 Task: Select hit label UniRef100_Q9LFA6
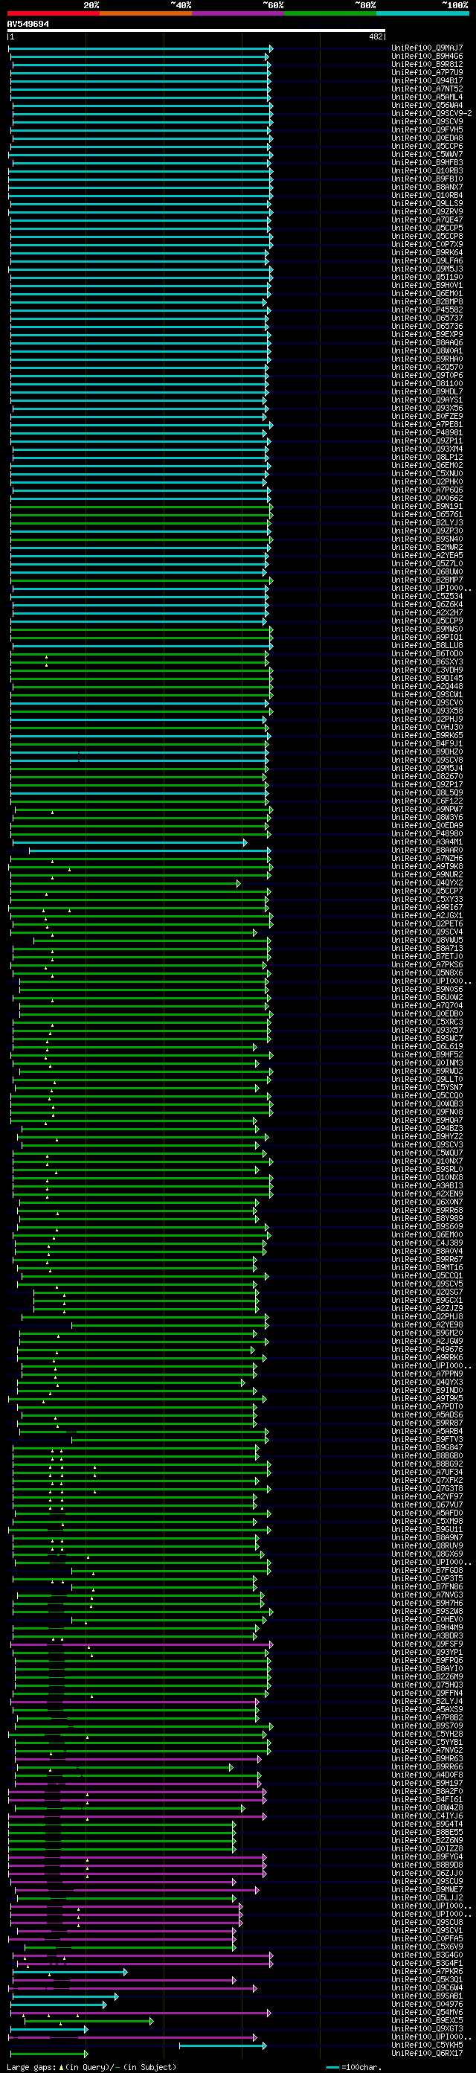tap(427, 261)
